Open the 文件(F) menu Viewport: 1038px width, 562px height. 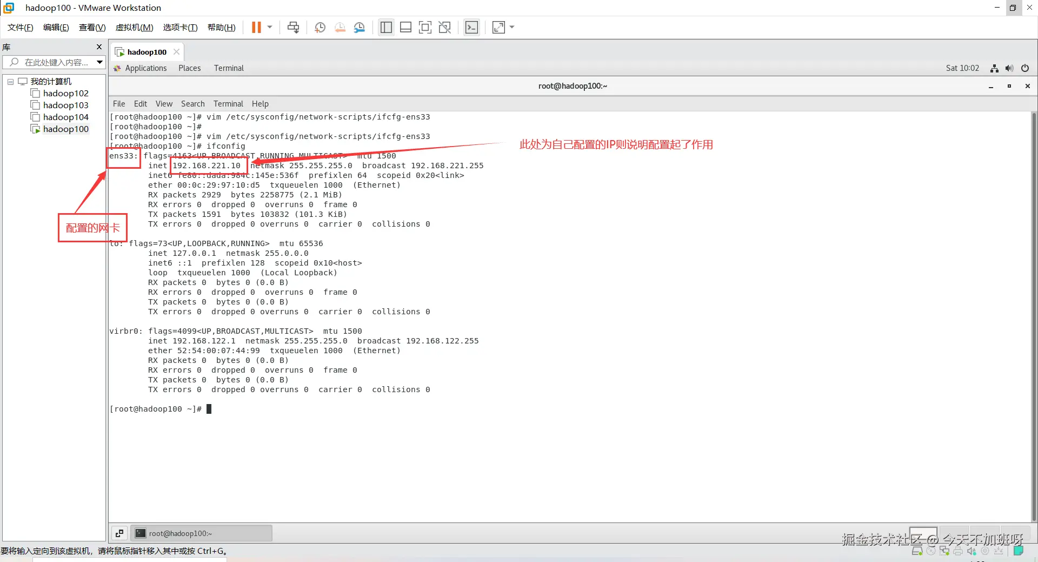coord(20,28)
